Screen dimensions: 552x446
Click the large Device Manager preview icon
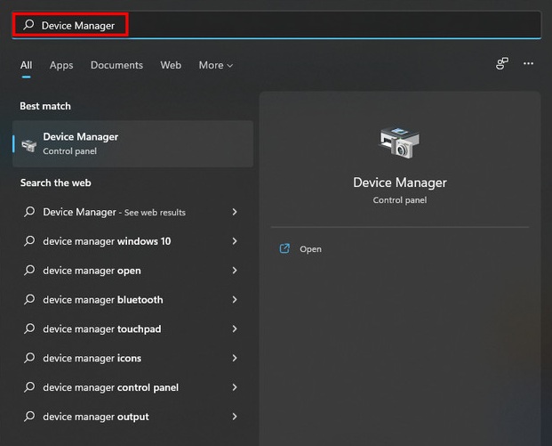(399, 142)
